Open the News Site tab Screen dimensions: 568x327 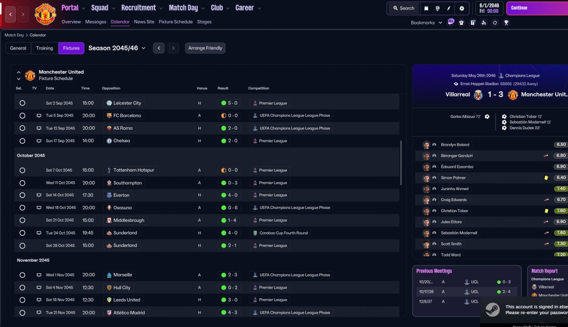(x=144, y=22)
